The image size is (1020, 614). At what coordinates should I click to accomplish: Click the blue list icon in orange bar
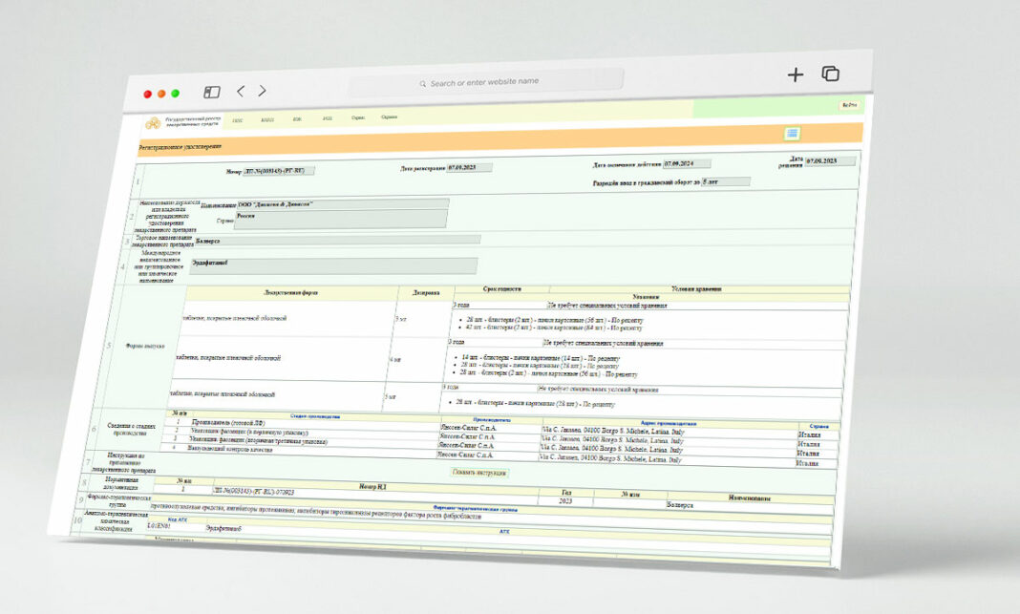(x=793, y=133)
